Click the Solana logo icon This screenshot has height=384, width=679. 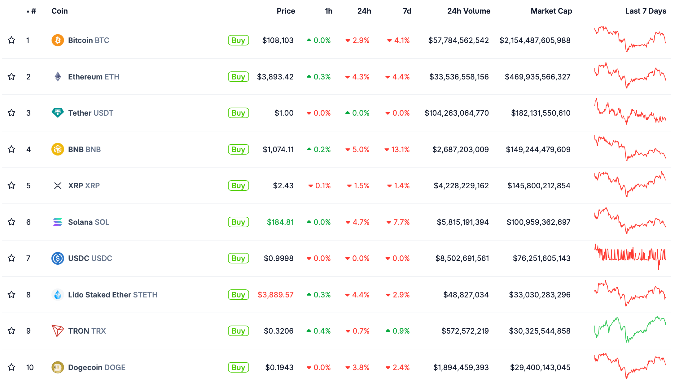(58, 222)
